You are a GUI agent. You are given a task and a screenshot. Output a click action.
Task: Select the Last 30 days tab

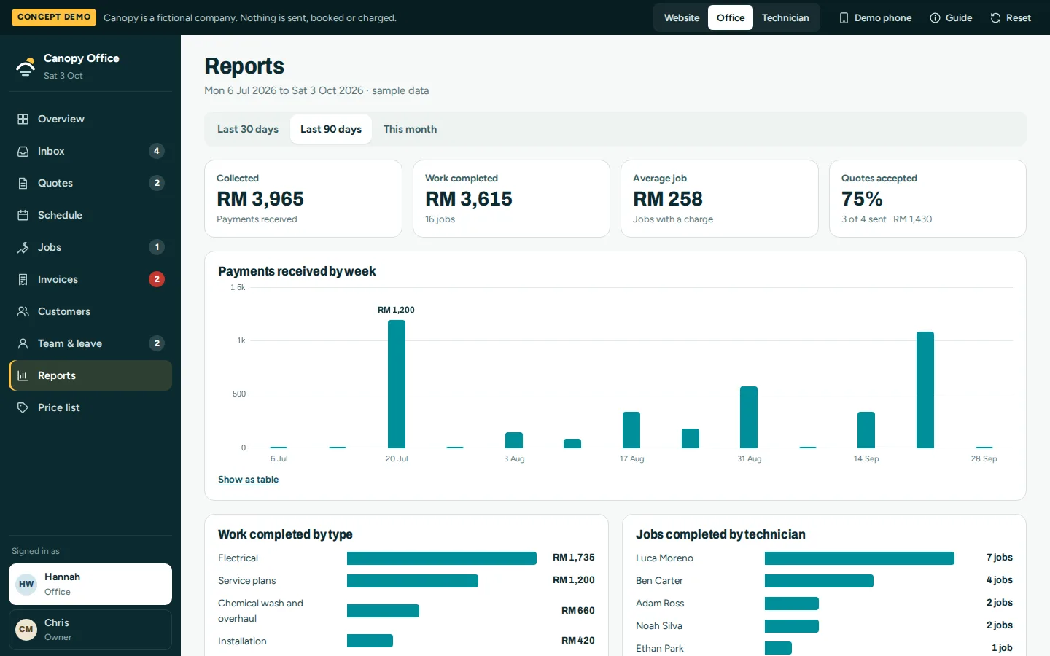pos(248,129)
